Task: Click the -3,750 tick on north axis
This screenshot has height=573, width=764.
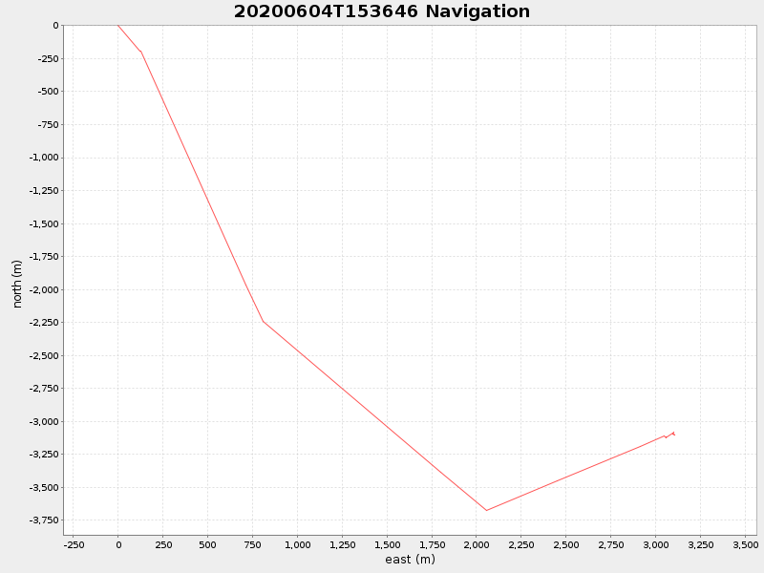Action: [x=44, y=520]
